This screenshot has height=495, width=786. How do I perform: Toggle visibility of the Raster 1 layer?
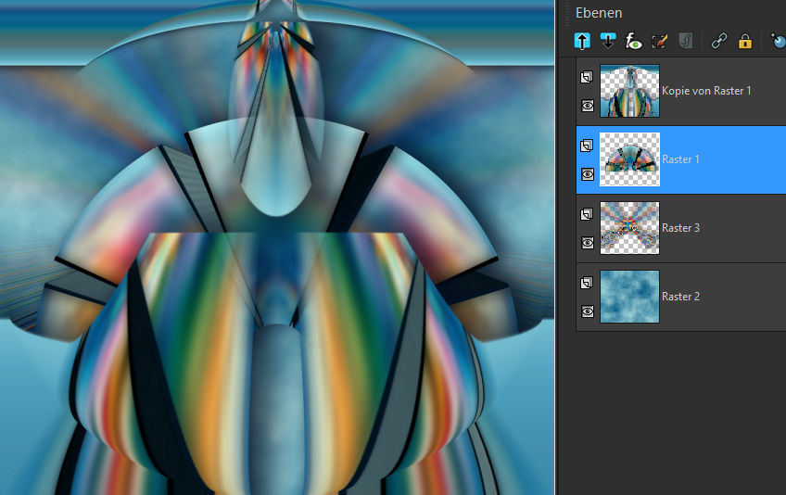click(588, 174)
